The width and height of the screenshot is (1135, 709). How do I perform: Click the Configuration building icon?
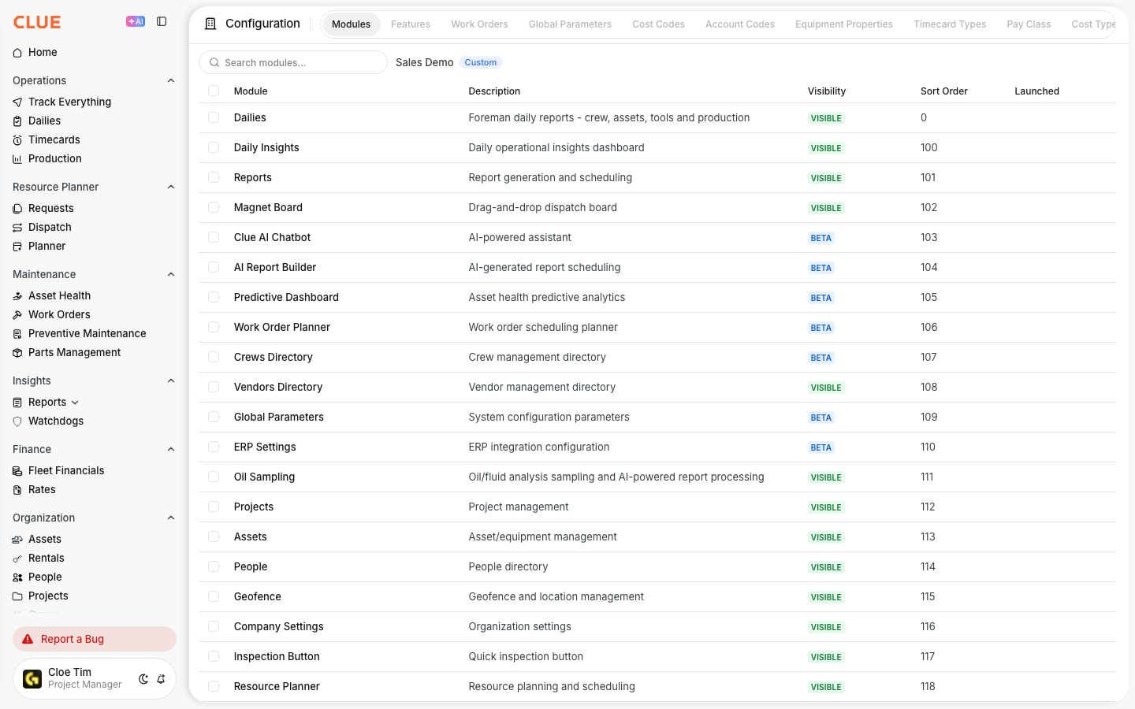pos(210,24)
